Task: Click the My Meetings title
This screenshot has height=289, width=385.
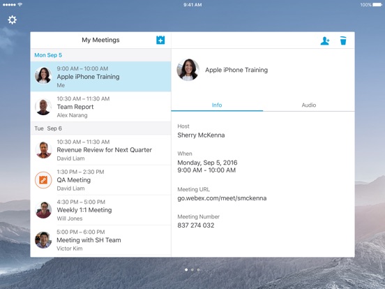Action: [x=100, y=40]
